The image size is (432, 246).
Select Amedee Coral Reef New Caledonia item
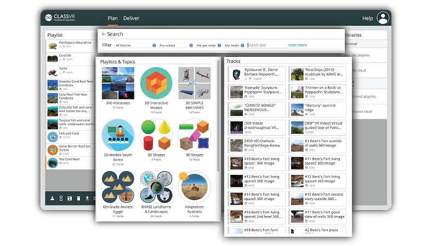point(71,85)
